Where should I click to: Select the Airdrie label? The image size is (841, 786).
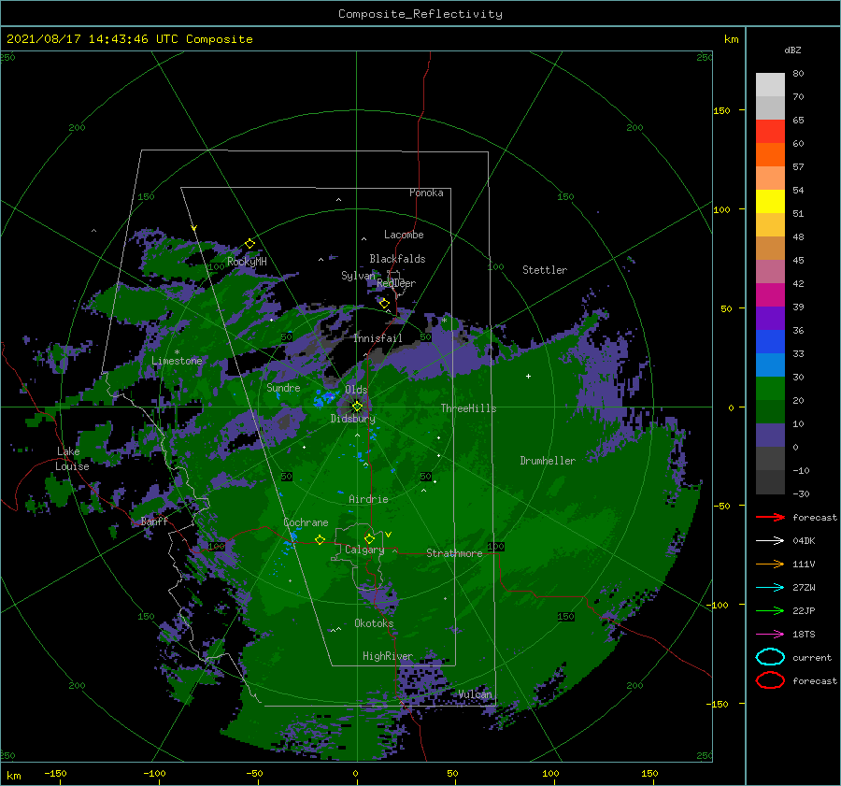pos(368,499)
